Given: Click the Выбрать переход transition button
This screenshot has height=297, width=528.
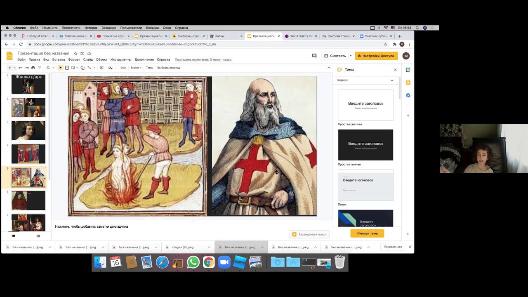Looking at the screenshot, I should click(x=168, y=68).
